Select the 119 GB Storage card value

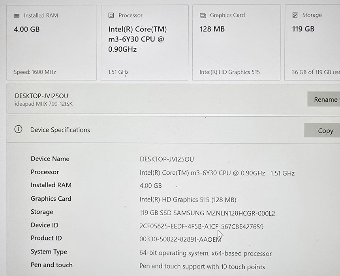pyautogui.click(x=303, y=29)
